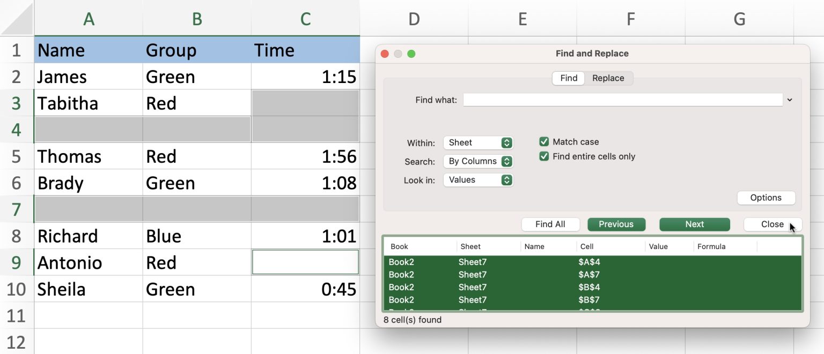Screen dimensions: 824x354
Task: Click the Options button
Action: tap(766, 198)
